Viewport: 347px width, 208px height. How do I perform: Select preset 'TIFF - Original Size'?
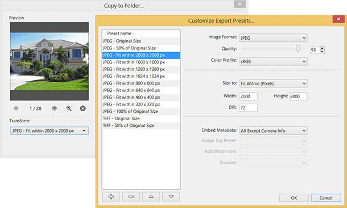(141, 118)
